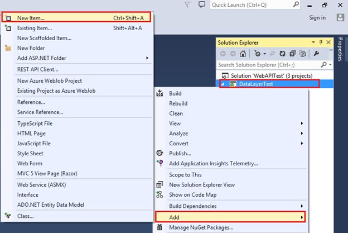Click the notifications flag icon
The height and width of the screenshot is (233, 348).
[187, 4]
